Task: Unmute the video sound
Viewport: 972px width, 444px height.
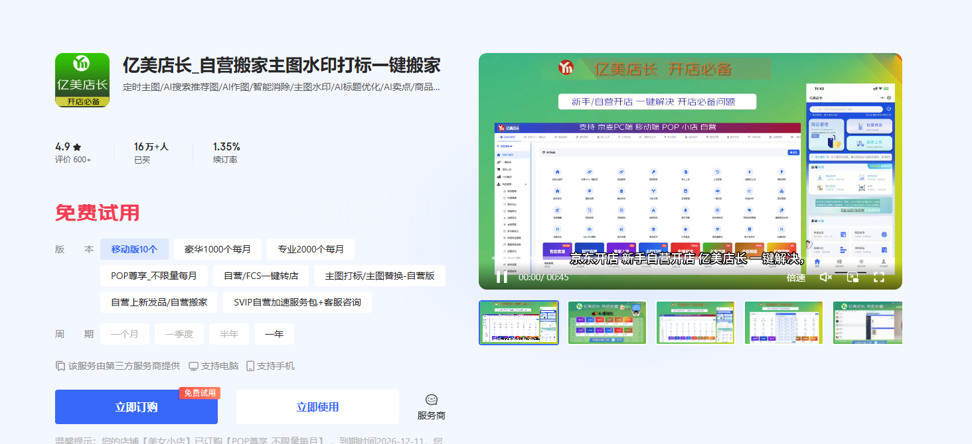Action: pos(826,277)
